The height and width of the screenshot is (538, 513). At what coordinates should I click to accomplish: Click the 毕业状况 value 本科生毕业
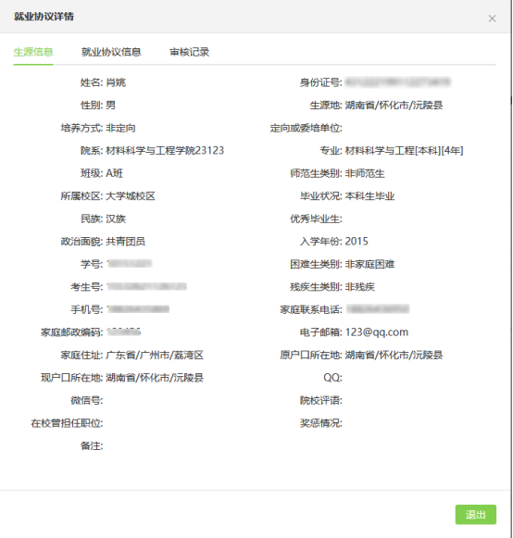(369, 196)
